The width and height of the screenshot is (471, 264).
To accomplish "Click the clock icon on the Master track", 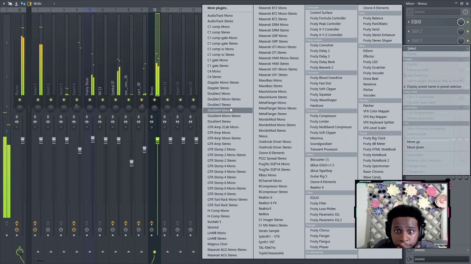I will click(17, 230).
